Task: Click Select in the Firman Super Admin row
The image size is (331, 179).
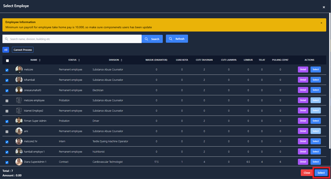Action: point(316,121)
